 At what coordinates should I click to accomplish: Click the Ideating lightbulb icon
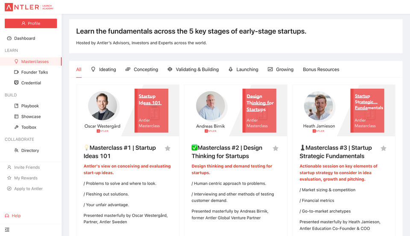point(93,69)
